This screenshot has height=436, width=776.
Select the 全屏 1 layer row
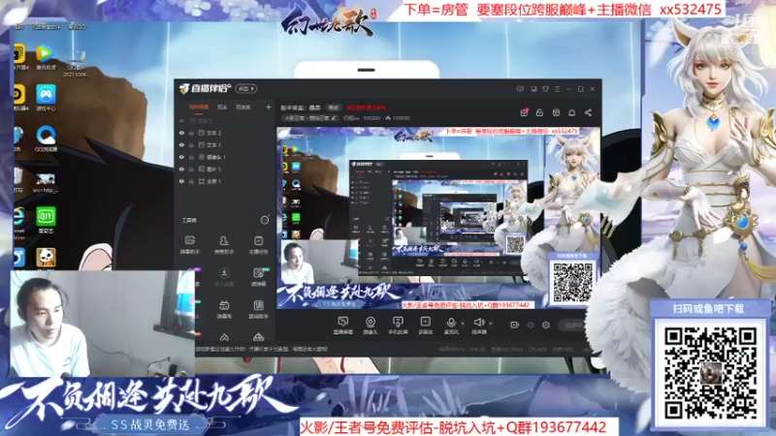(224, 181)
